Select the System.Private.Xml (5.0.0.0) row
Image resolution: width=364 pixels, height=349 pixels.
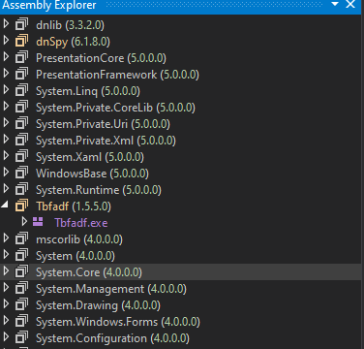(180, 141)
